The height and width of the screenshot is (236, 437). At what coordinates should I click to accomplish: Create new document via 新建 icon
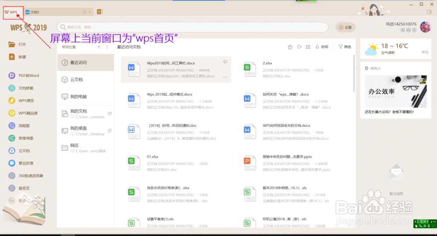(x=12, y=57)
